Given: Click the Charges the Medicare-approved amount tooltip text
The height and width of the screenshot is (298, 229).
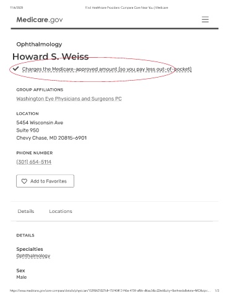Looking at the screenshot, I should click(107, 69).
